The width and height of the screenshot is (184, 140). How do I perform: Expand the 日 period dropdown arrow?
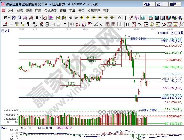9,18
